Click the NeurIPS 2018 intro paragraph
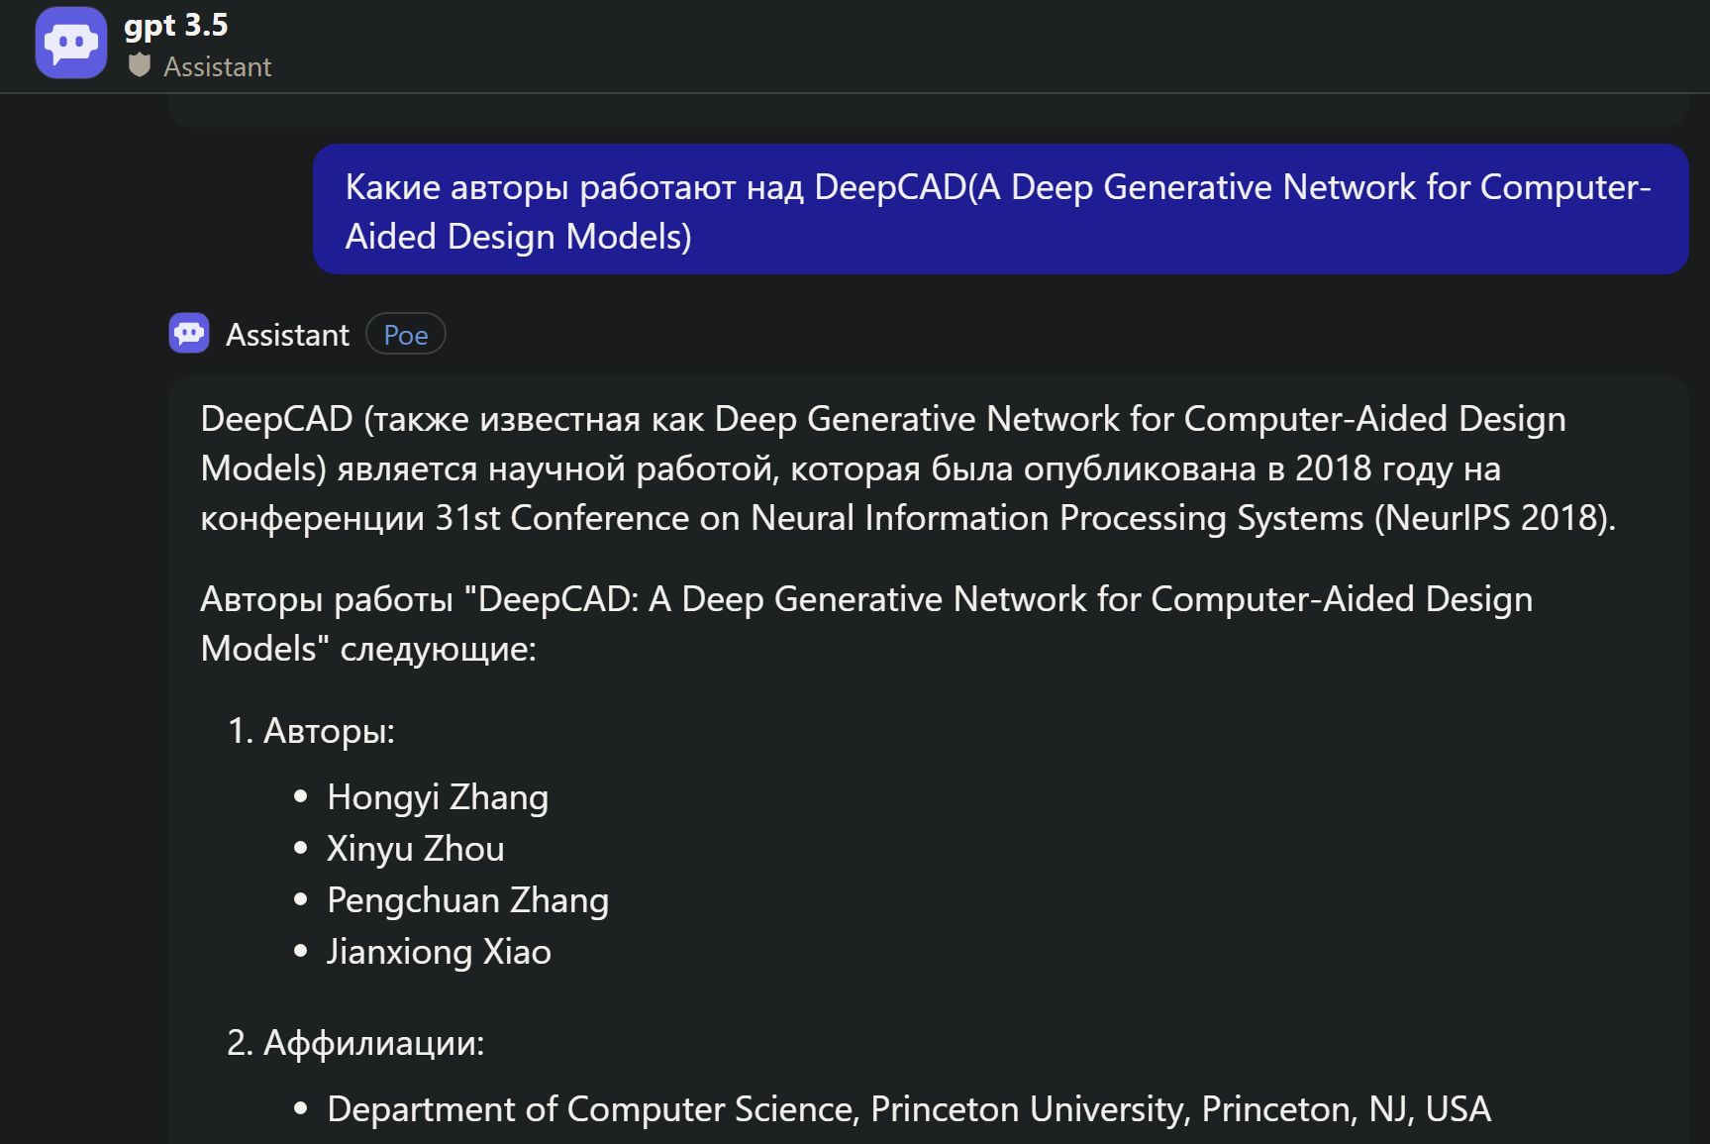This screenshot has height=1144, width=1710. tap(908, 468)
